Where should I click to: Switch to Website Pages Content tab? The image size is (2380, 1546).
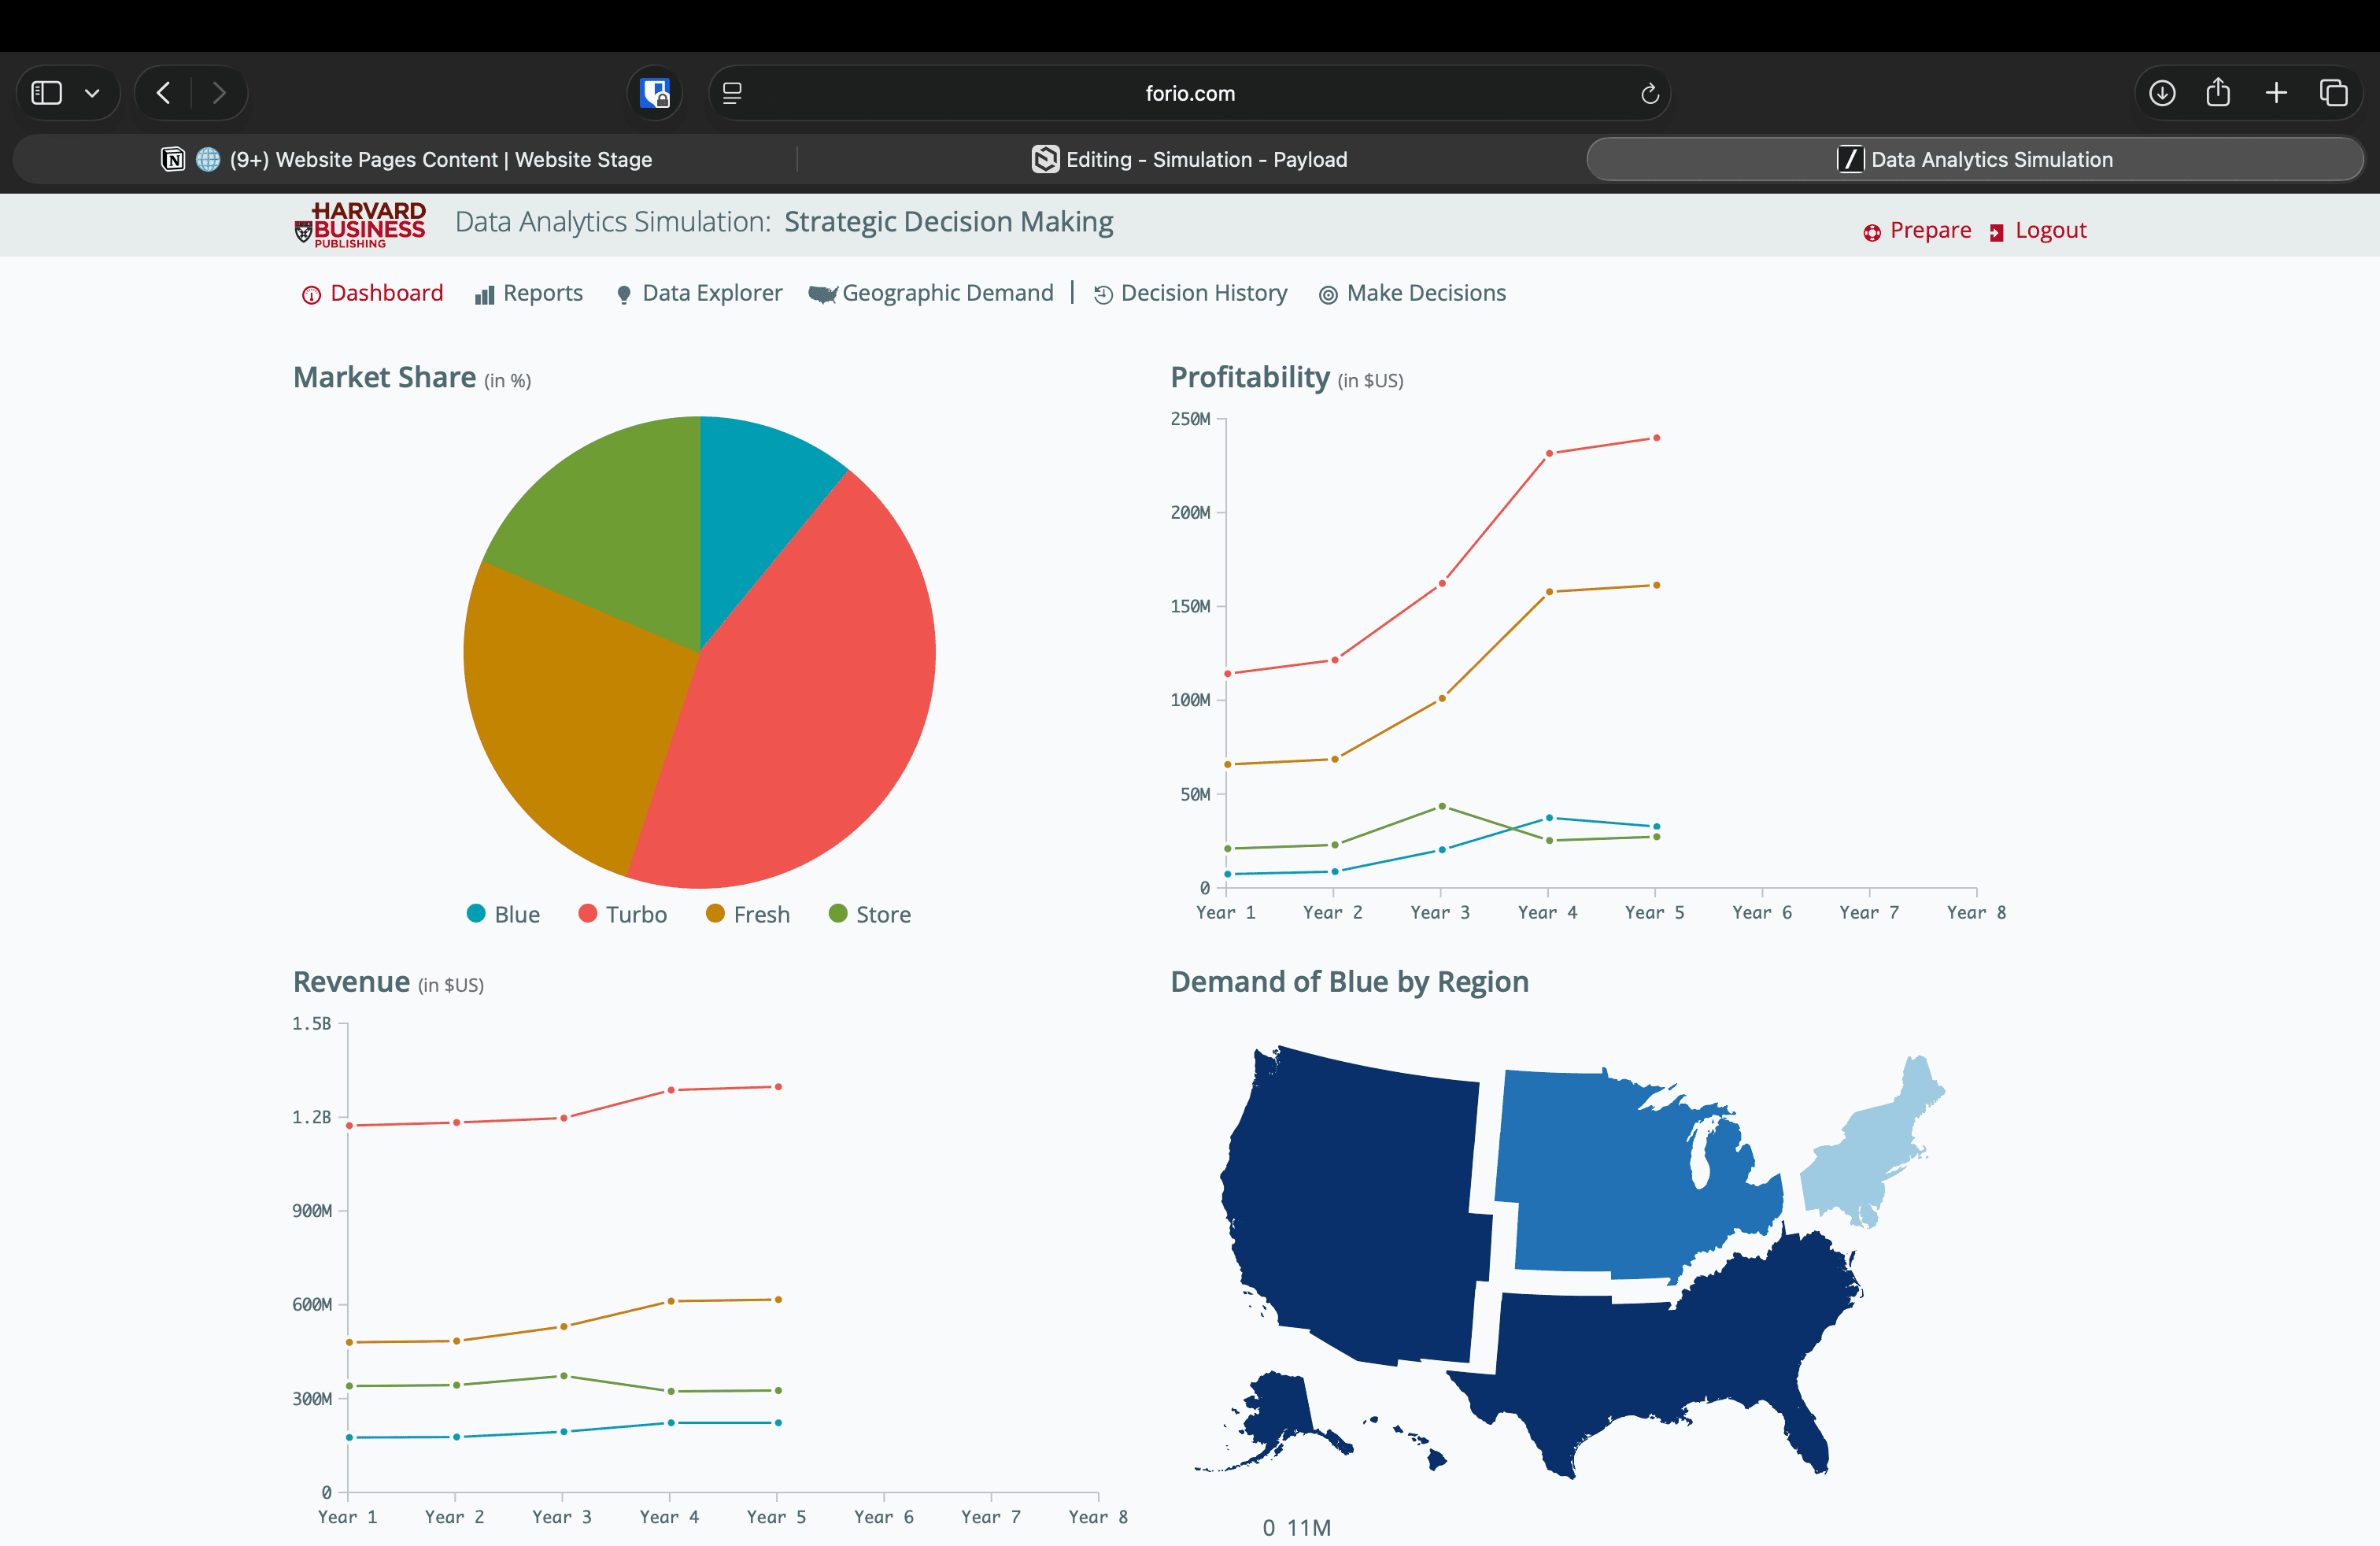pos(407,159)
